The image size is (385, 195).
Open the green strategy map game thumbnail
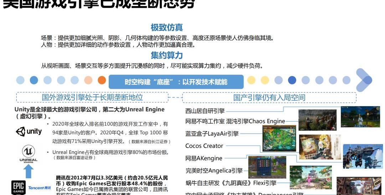tap(279, 138)
